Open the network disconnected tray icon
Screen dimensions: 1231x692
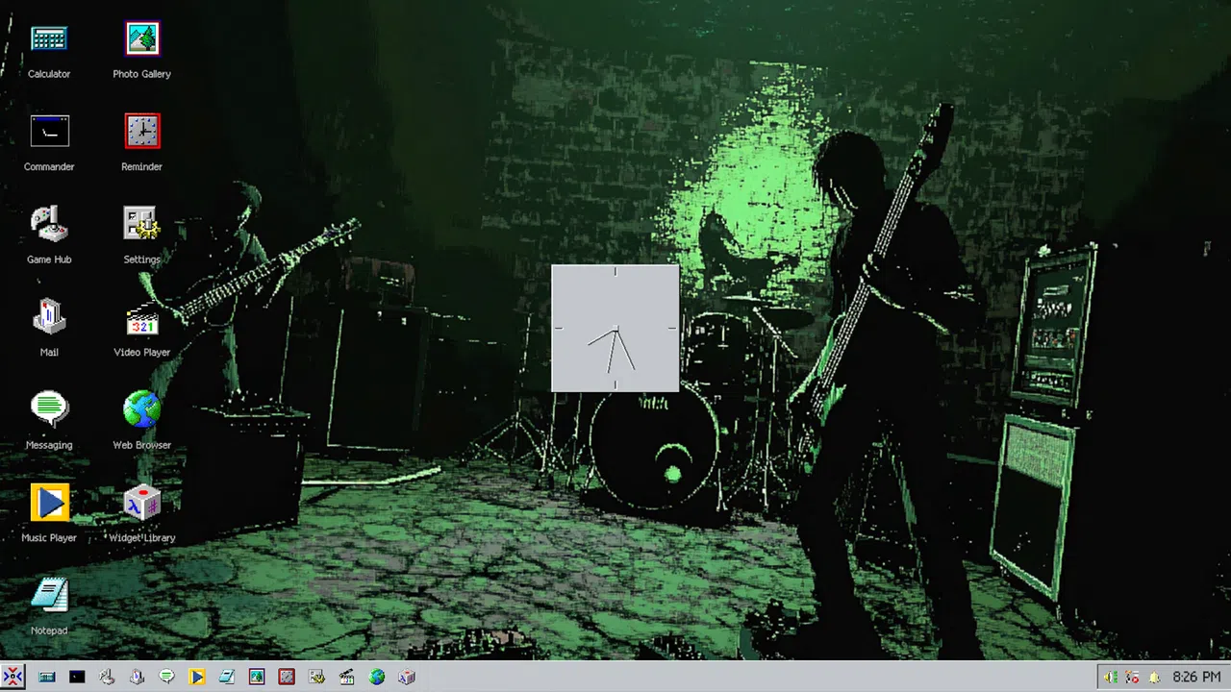pyautogui.click(x=1132, y=678)
